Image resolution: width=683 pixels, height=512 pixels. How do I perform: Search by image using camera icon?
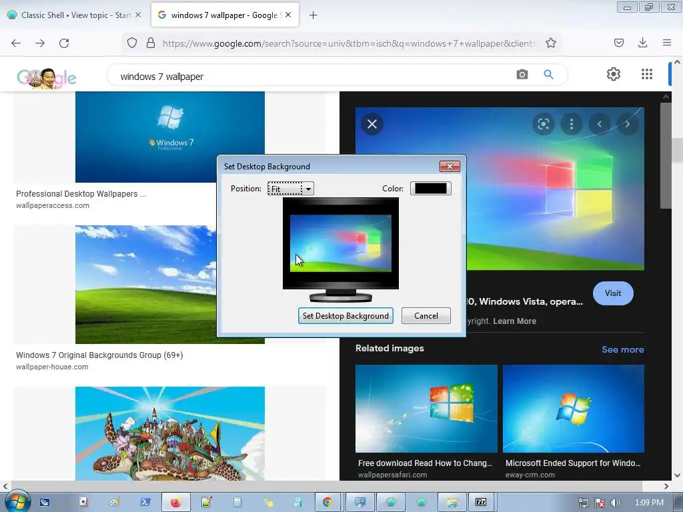(522, 75)
